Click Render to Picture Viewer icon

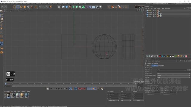[x=139, y=7]
